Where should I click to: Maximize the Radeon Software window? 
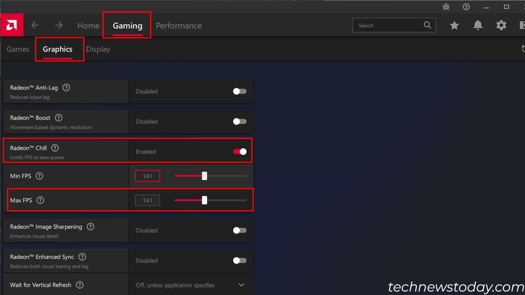coord(507,7)
